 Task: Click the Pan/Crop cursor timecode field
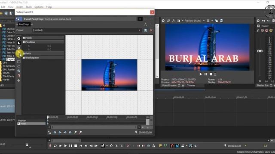(145, 133)
